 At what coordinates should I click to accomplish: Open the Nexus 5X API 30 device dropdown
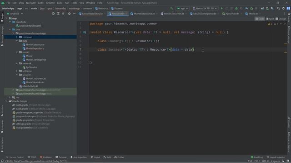coord(205,8)
